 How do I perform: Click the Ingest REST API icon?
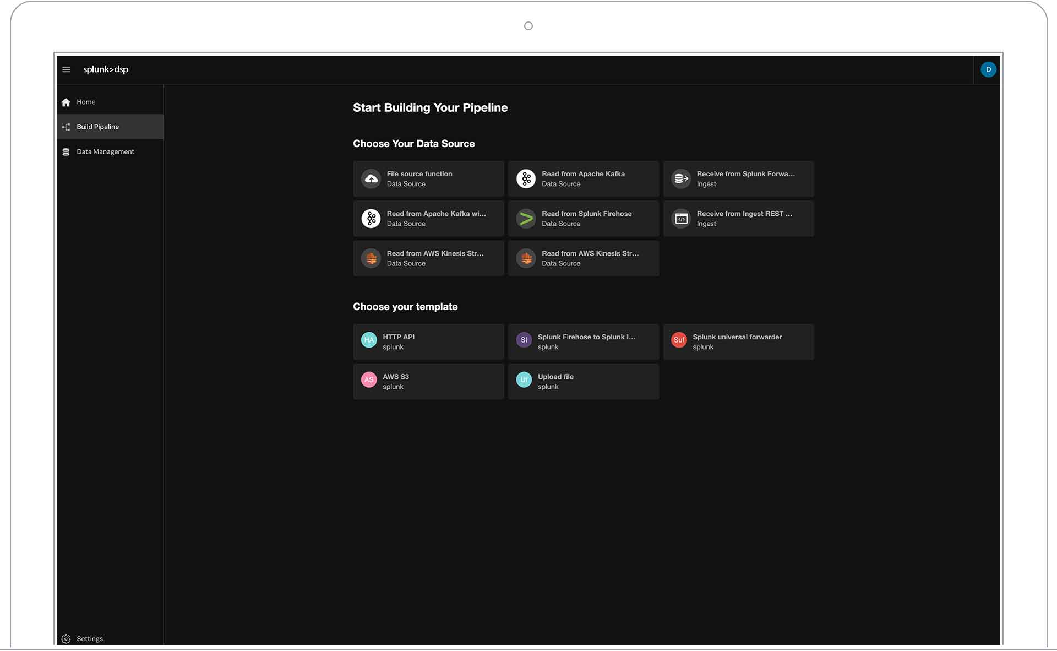(681, 219)
